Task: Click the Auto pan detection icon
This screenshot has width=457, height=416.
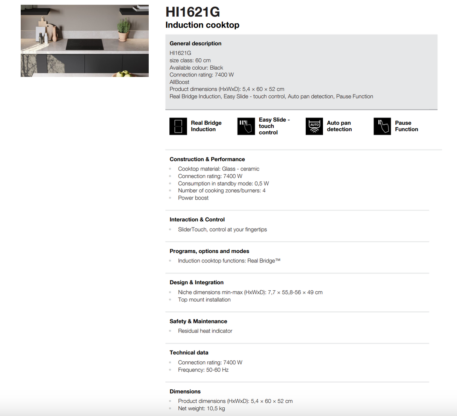Action: pos(314,126)
